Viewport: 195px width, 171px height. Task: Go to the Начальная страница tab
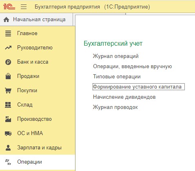click(36, 20)
